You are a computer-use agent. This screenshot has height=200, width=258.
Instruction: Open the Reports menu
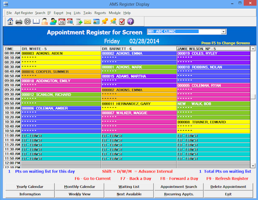100,13
